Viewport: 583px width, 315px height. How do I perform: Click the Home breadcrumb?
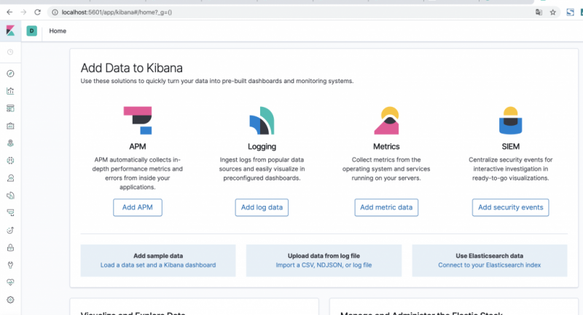tap(58, 31)
